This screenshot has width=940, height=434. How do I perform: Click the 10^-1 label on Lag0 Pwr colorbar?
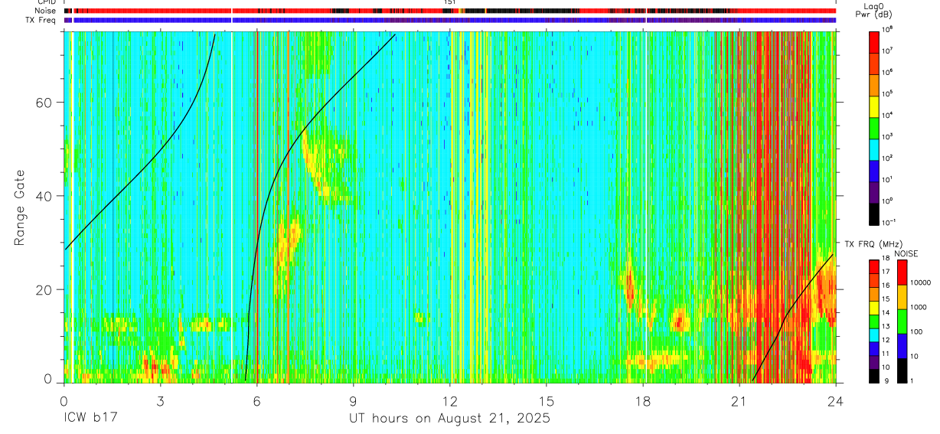(888, 223)
